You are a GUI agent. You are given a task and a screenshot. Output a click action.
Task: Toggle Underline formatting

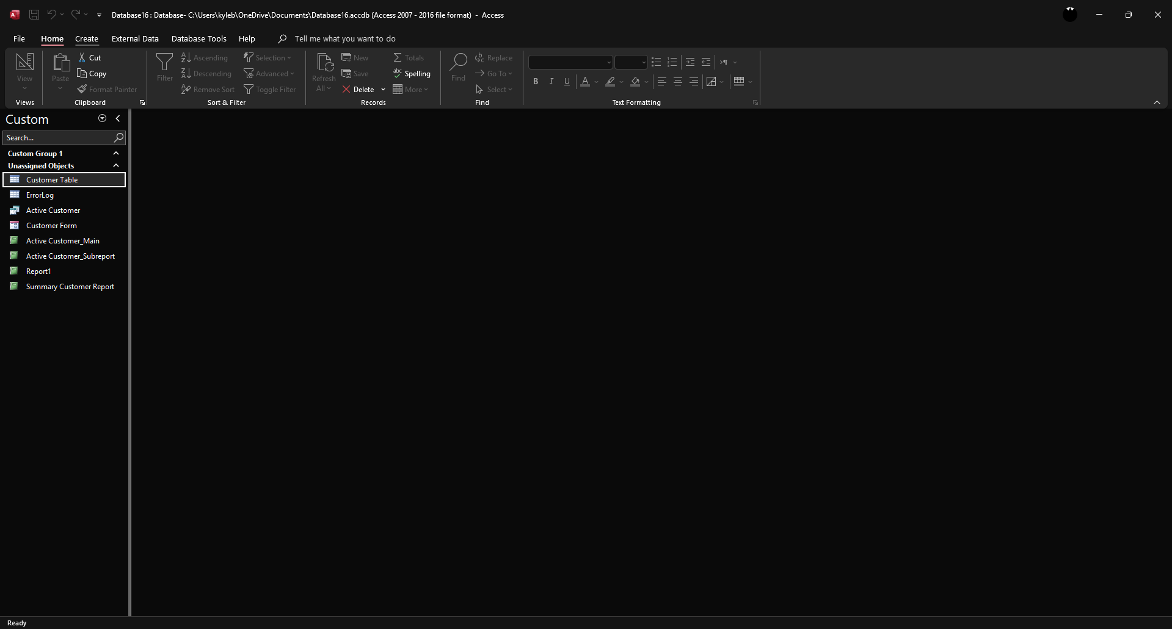coord(567,81)
